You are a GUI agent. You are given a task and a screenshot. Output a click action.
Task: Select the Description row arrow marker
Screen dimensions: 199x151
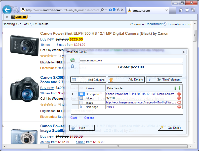73,94
